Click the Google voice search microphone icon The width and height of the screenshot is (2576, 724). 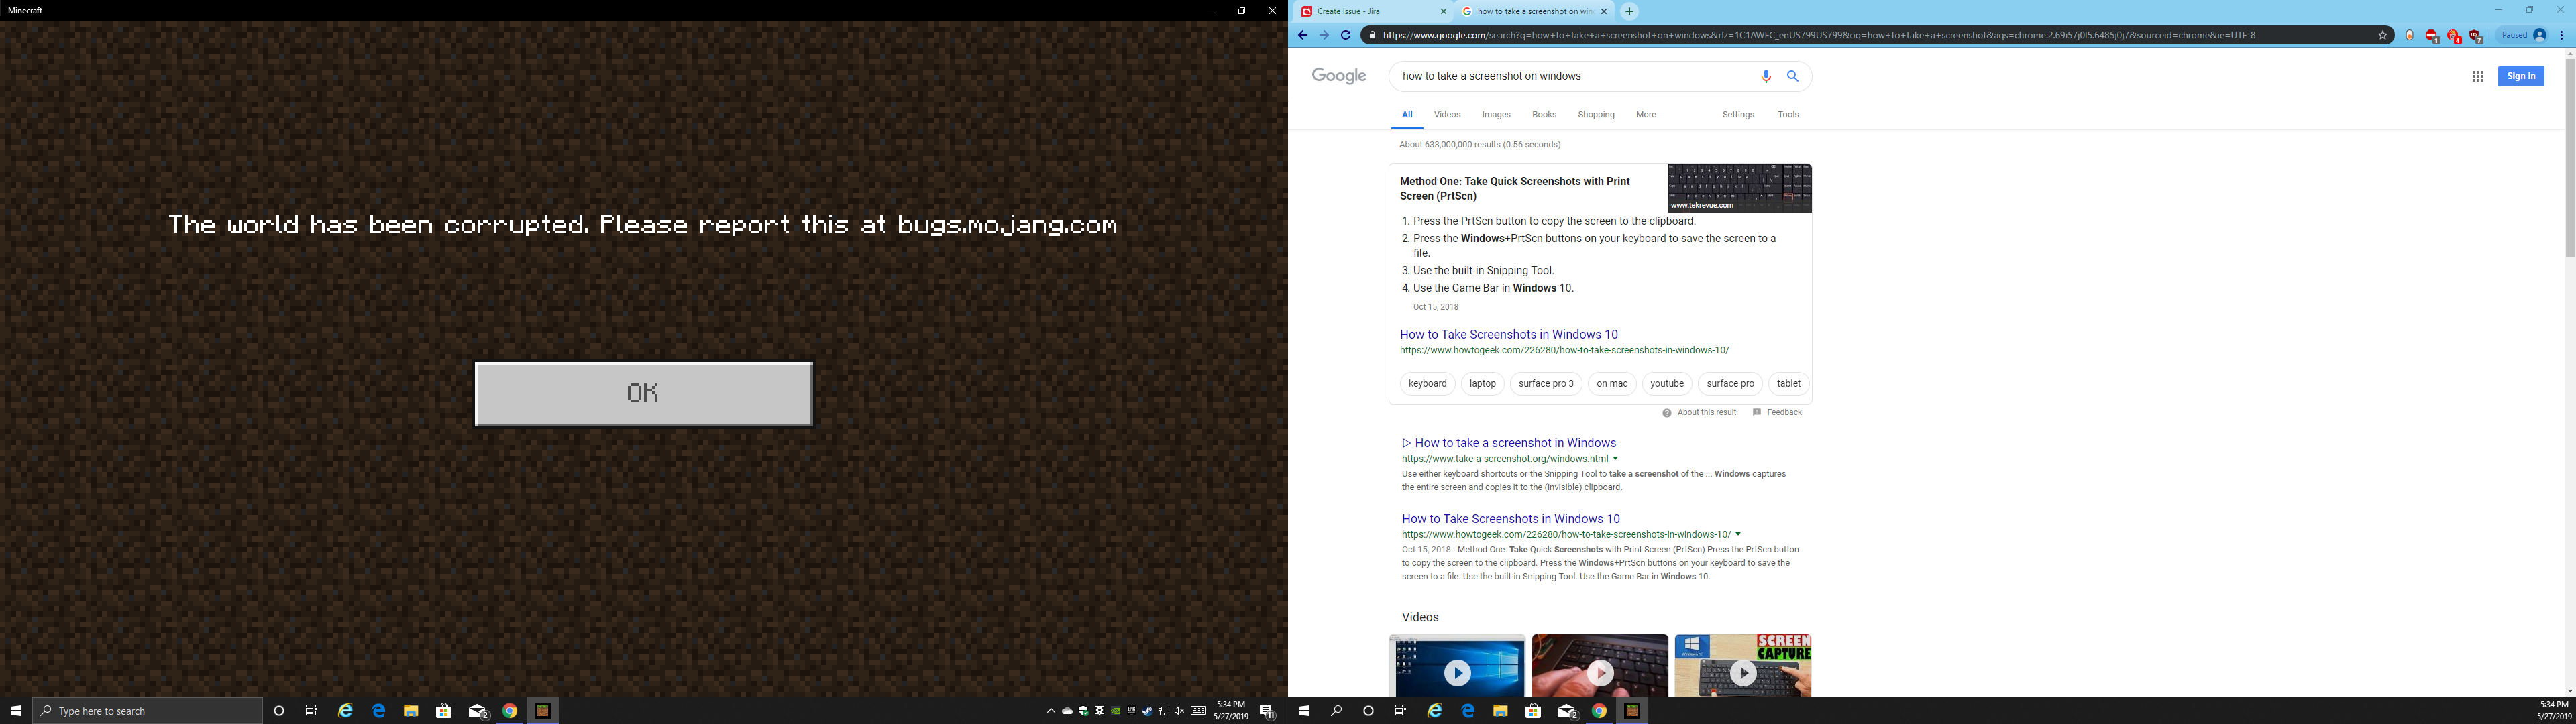(x=1766, y=76)
